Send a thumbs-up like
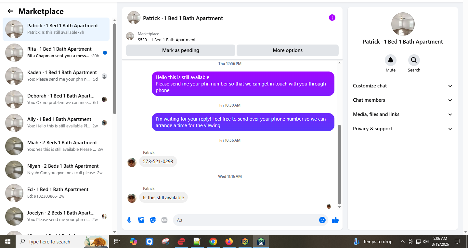468x248 pixels. point(335,220)
